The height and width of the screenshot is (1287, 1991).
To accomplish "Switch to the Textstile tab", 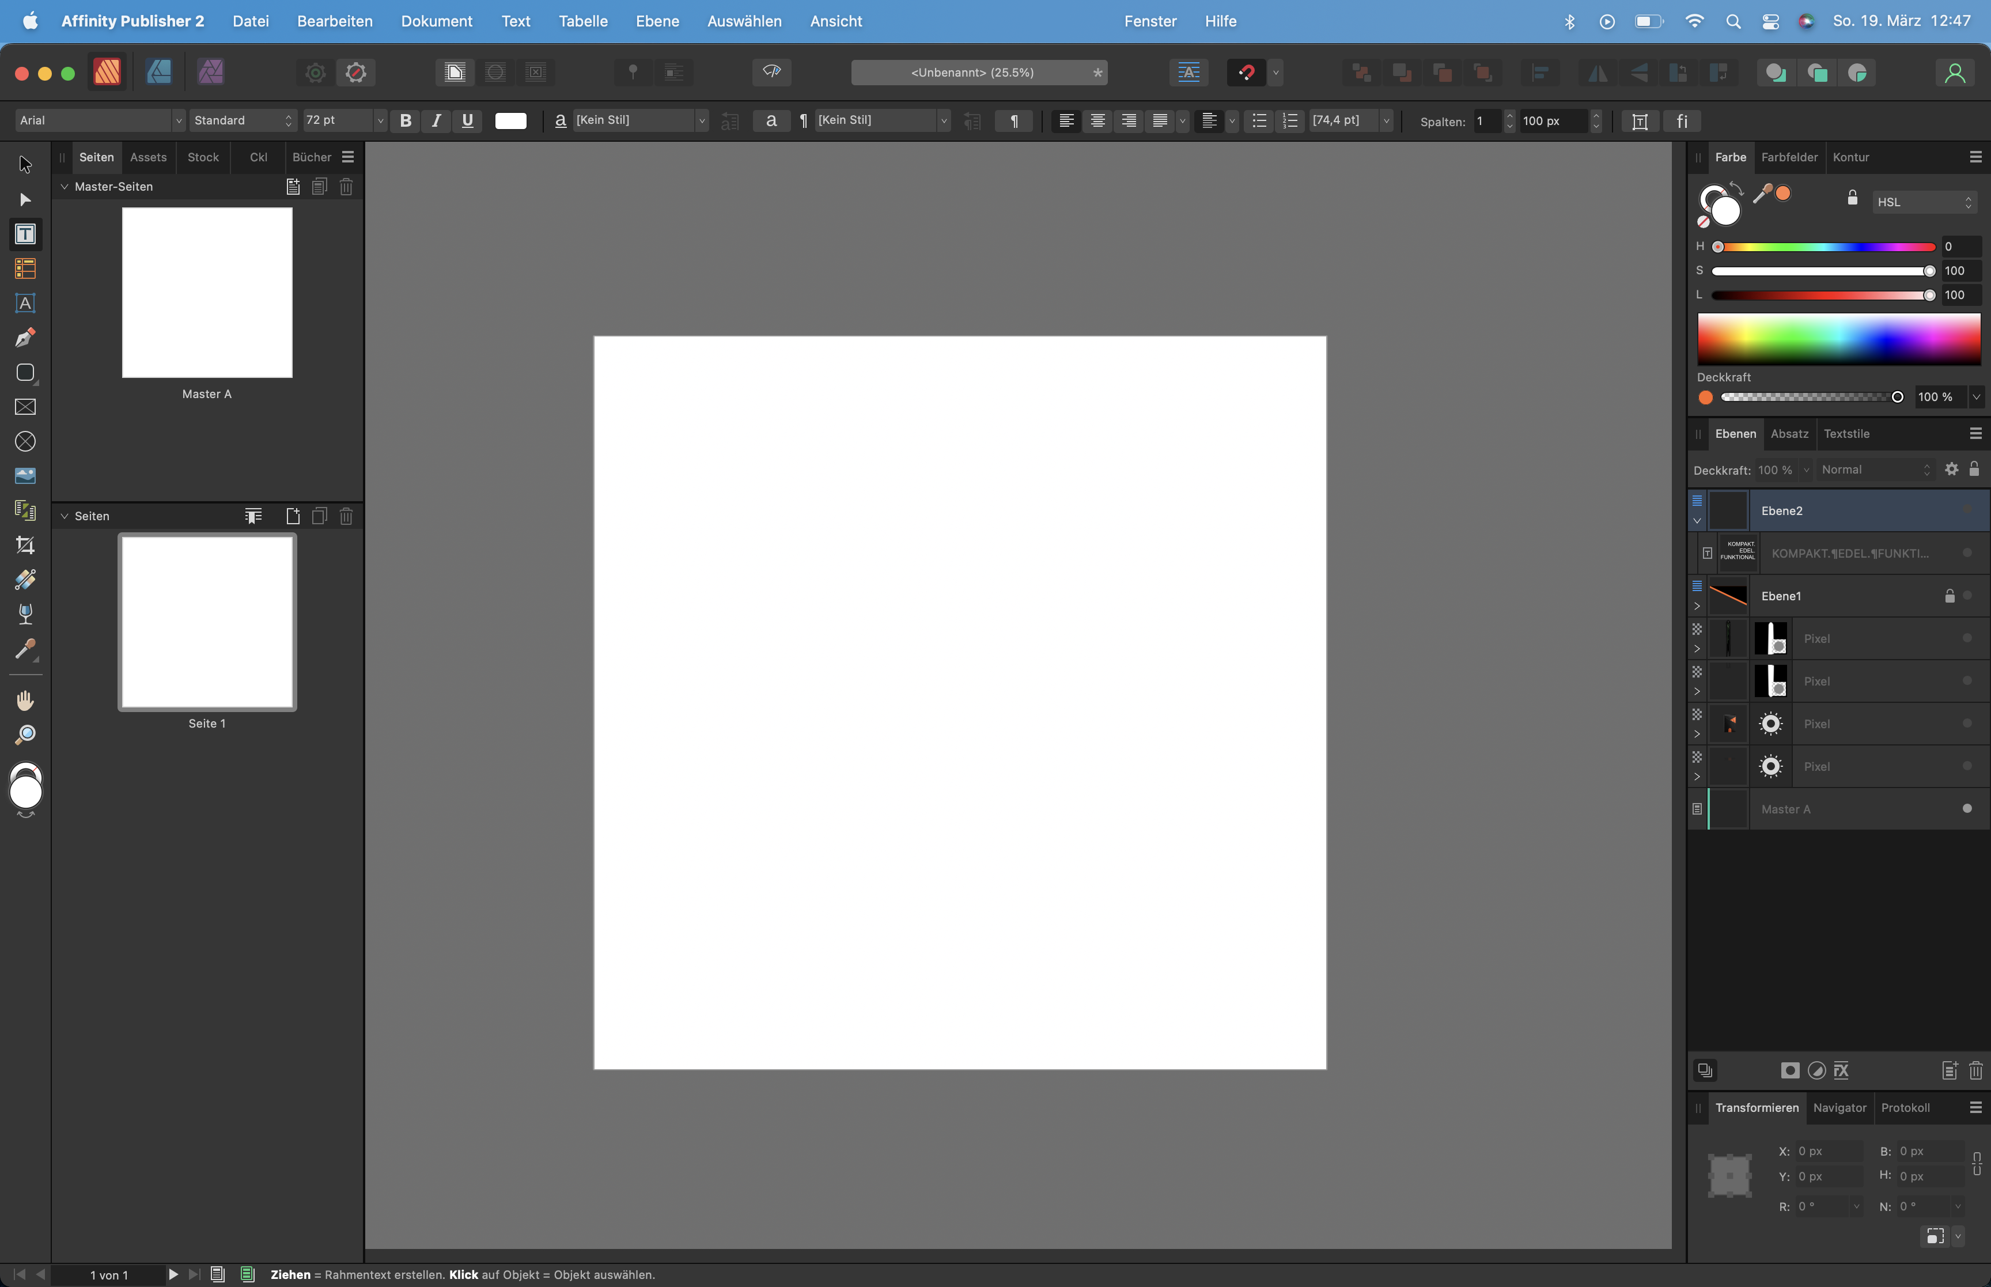I will (1846, 434).
